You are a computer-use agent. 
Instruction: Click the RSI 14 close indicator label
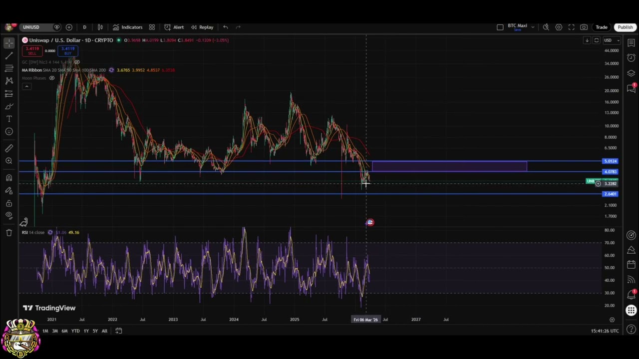point(33,232)
